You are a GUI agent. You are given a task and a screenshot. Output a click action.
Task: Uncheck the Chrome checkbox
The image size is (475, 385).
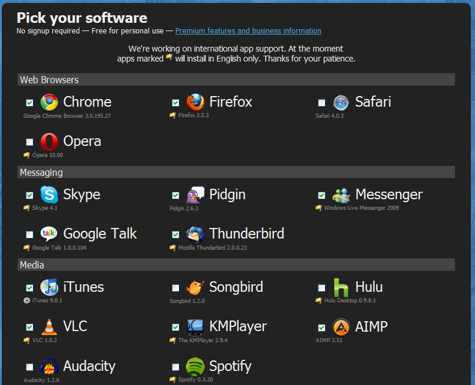(x=30, y=103)
